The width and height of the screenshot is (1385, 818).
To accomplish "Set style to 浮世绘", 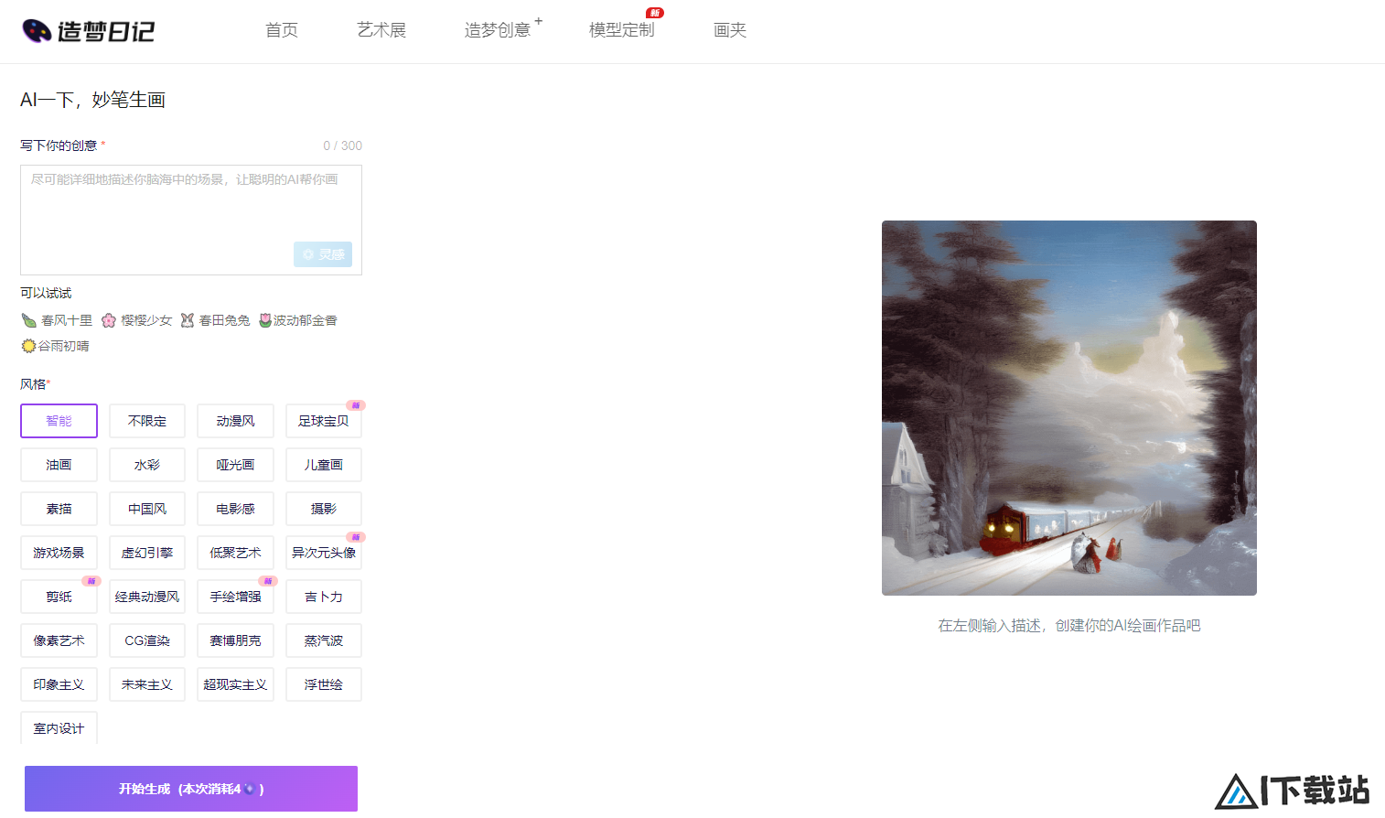I will pyautogui.click(x=324, y=684).
